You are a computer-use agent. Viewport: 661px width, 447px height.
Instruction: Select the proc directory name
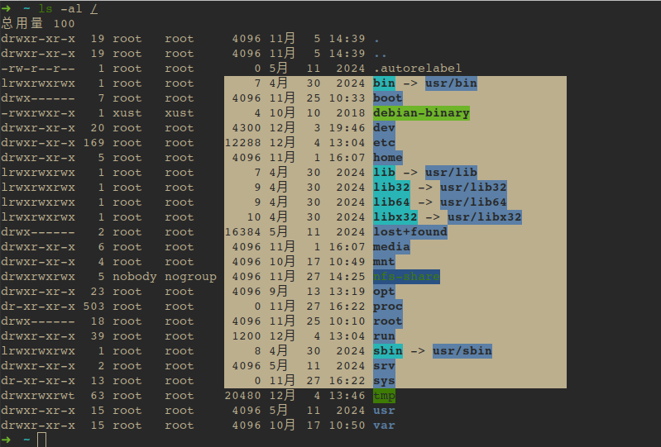388,307
